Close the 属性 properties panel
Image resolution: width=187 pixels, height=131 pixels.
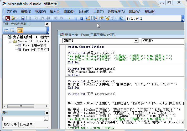click(x=47, y=113)
